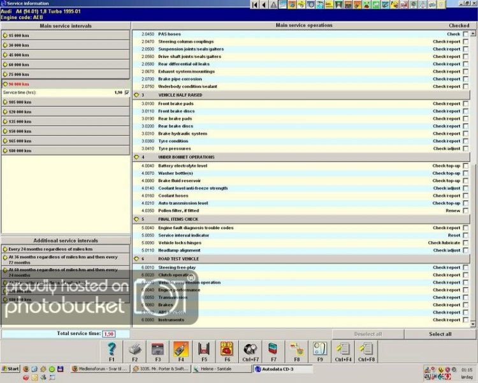The image size is (478, 383).
Task: Collapse the UNDER BONNET OPERATIONS section
Action: point(136,157)
